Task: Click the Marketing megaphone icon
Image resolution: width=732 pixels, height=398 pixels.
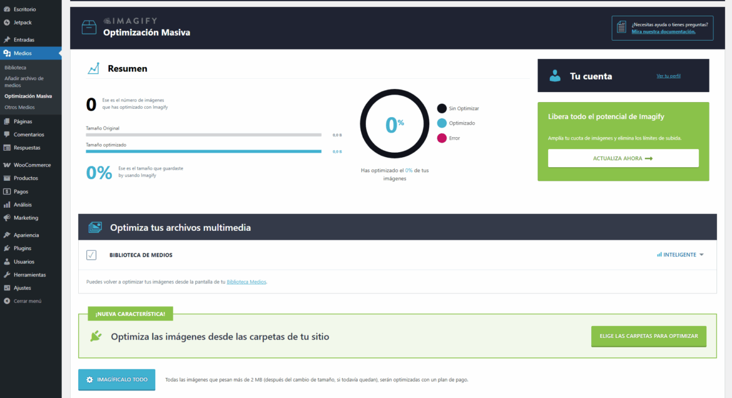Action: 7,218
